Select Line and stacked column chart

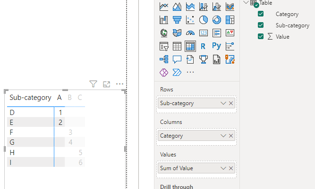point(203,7)
